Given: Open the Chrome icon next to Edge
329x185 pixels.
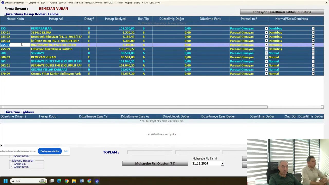Looking at the screenshot, I should tap(67, 181).
